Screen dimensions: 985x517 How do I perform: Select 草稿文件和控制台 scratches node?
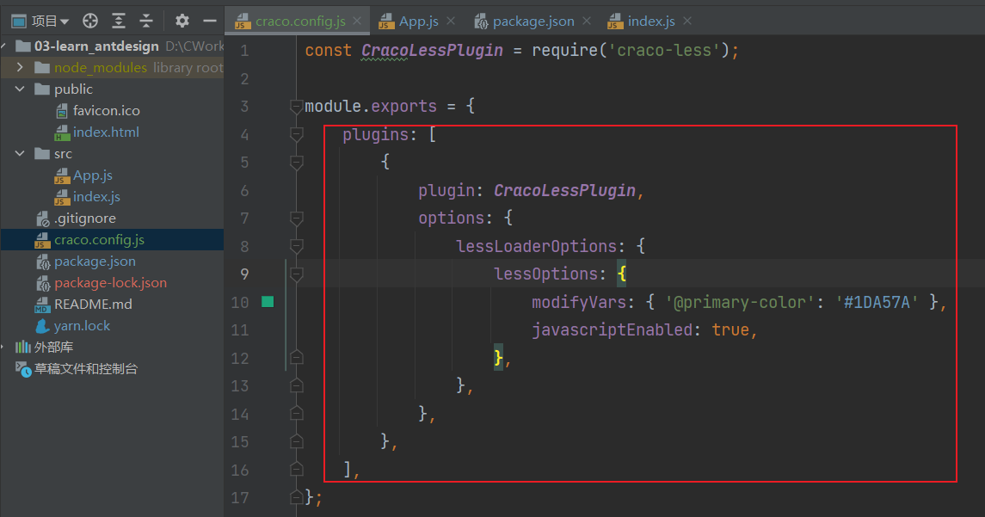tap(86, 369)
